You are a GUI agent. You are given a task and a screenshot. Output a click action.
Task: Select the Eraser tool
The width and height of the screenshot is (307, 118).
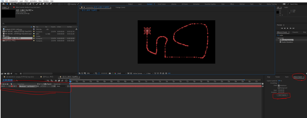click(x=43, y=4)
